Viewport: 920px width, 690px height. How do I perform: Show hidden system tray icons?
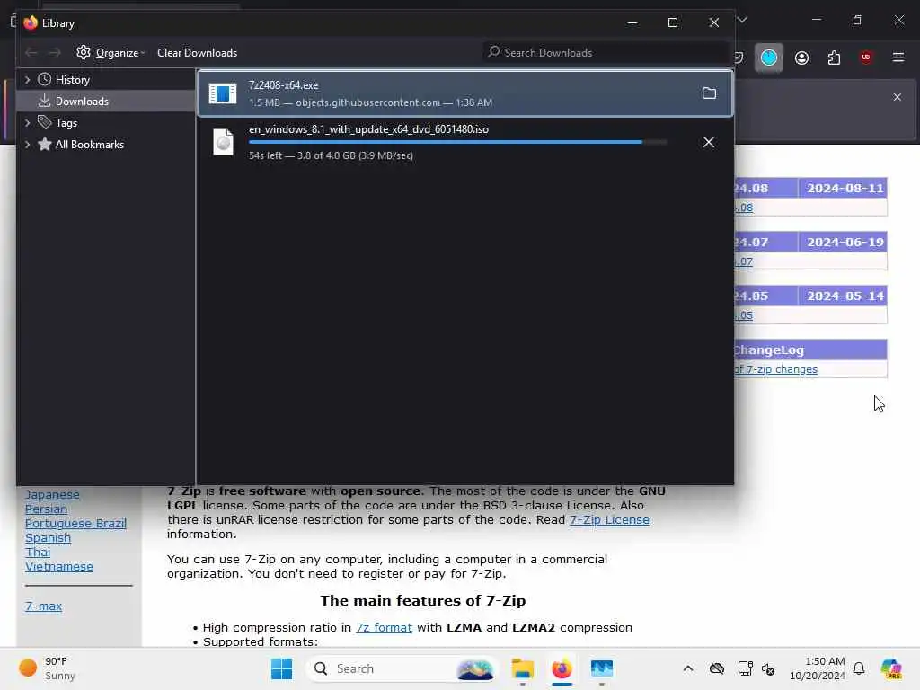(688, 668)
